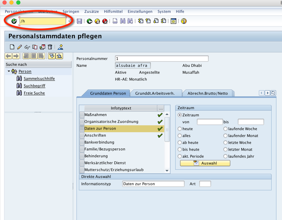Viewport: 282px width, 220px height.
Task: Click the Create (blank page) icon
Action: click(12, 47)
